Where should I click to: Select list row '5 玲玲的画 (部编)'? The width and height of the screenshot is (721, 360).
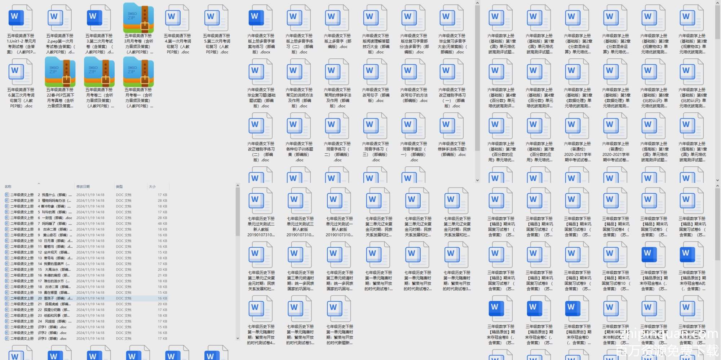click(x=86, y=212)
